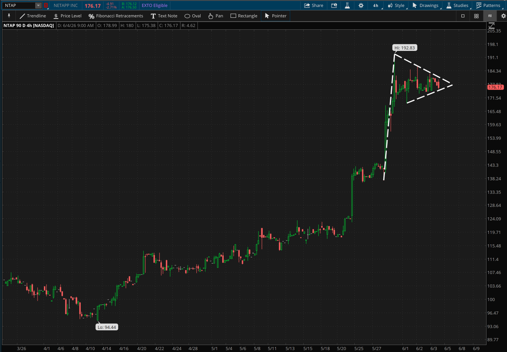The image size is (507, 352).
Task: Select the Price Level tool
Action: (67, 16)
